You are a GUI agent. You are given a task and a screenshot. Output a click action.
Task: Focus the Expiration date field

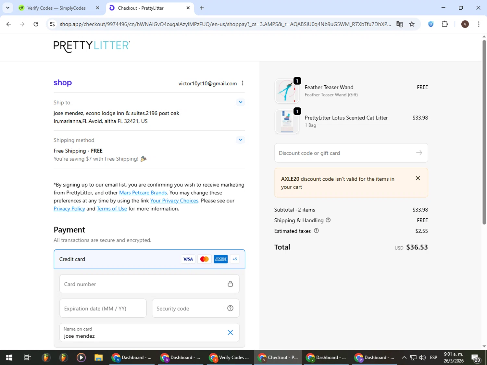tap(103, 308)
